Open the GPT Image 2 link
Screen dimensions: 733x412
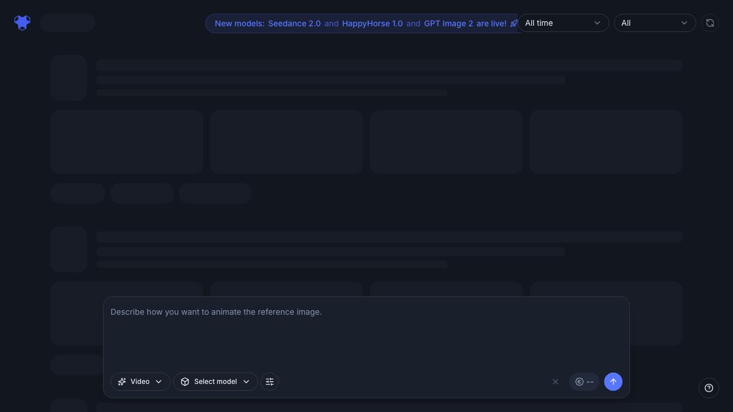click(x=448, y=23)
